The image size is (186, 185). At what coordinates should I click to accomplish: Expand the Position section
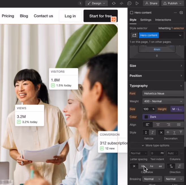157,76
